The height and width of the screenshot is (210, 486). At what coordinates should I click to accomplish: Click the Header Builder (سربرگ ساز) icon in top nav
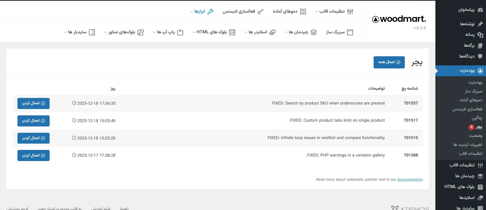pyautogui.click(x=350, y=32)
